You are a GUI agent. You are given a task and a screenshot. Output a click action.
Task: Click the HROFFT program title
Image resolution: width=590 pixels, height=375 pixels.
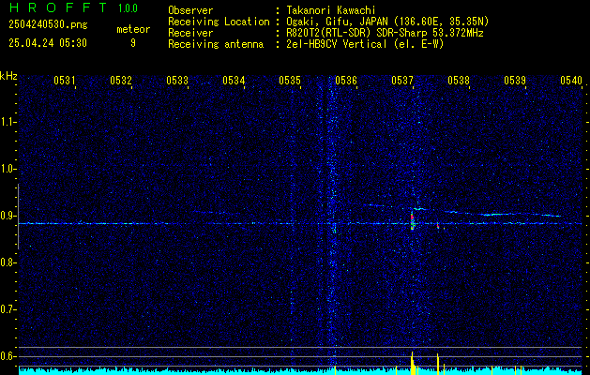pyautogui.click(x=57, y=7)
